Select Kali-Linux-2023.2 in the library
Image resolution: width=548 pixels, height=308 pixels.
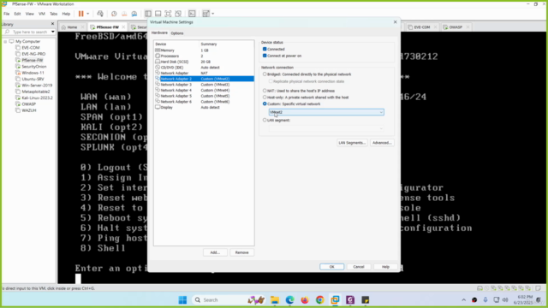(37, 98)
